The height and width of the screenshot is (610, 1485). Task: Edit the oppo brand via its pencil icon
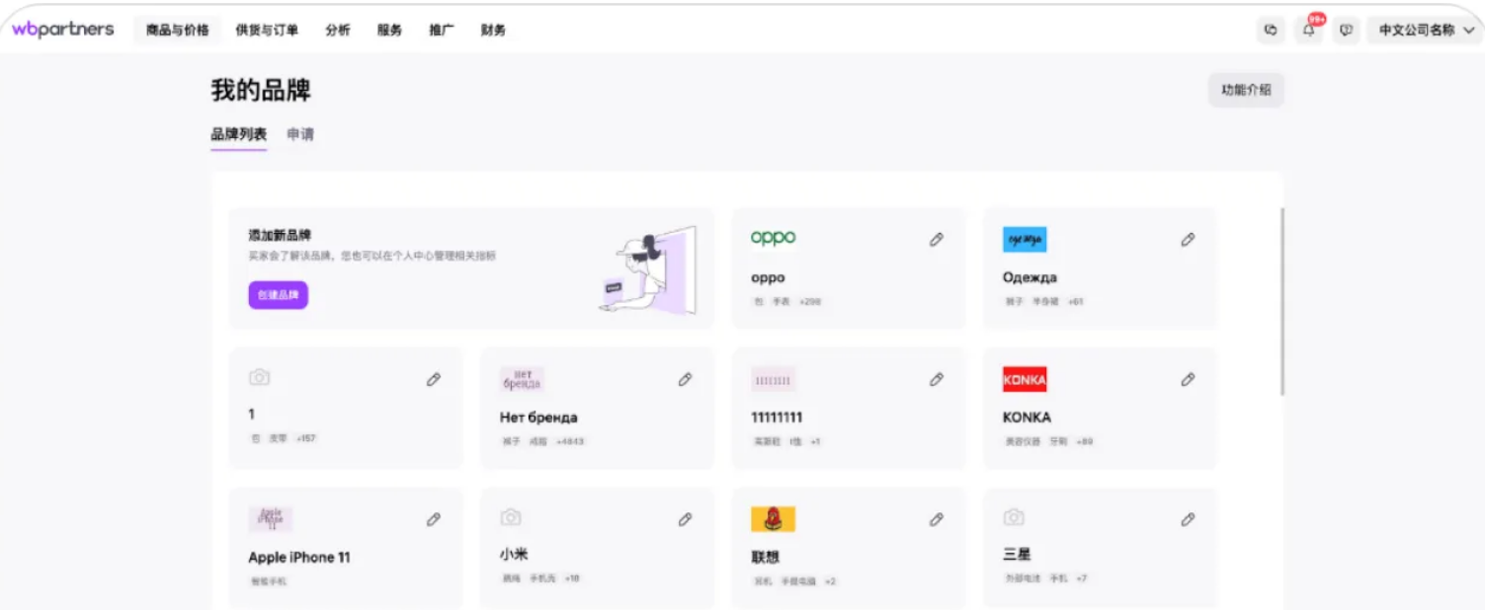tap(935, 239)
